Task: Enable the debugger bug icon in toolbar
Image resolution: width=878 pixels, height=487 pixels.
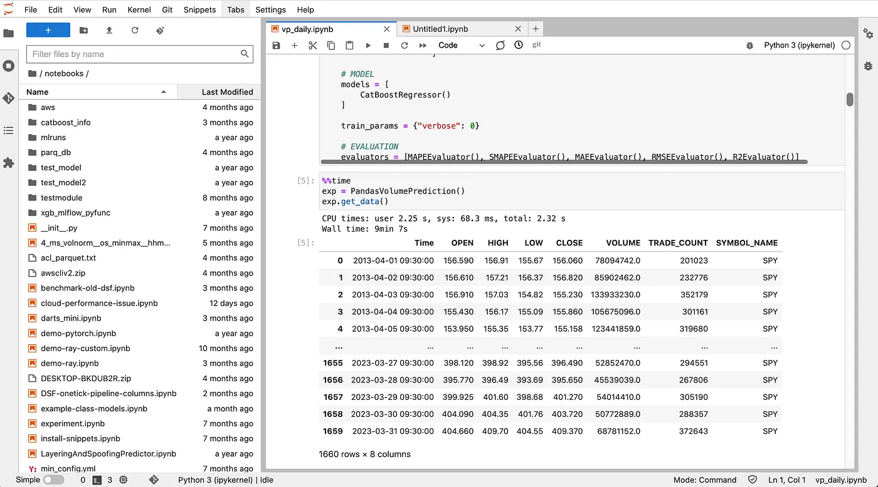Action: coord(749,46)
